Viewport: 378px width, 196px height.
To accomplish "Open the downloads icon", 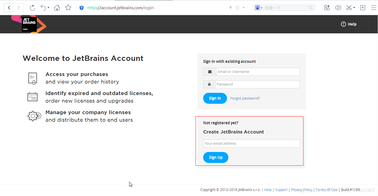I will click(x=363, y=8).
